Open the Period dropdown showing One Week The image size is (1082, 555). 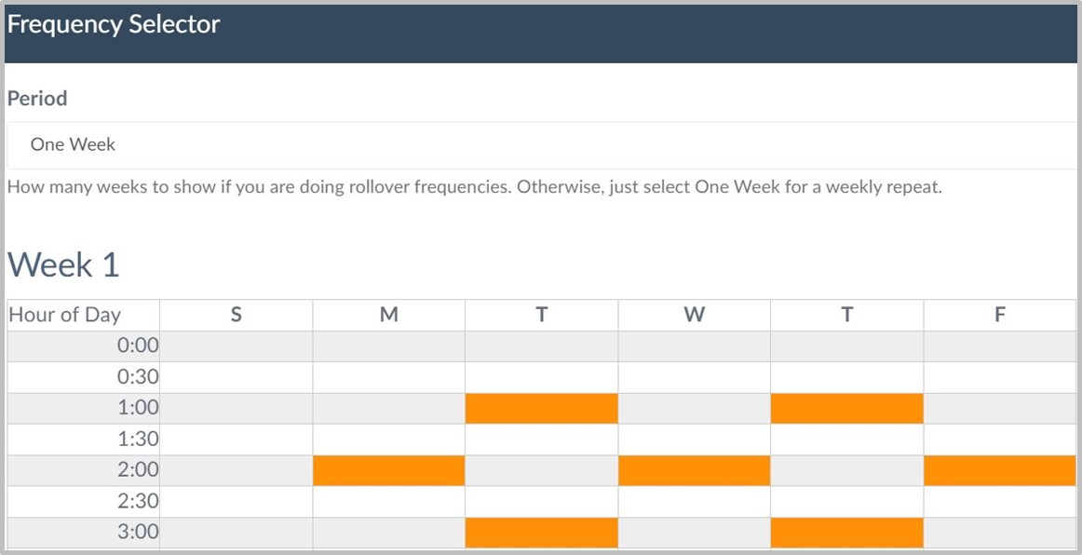point(542,145)
